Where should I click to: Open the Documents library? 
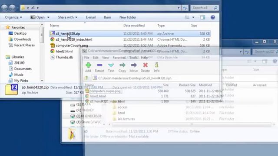[x=23, y=69]
